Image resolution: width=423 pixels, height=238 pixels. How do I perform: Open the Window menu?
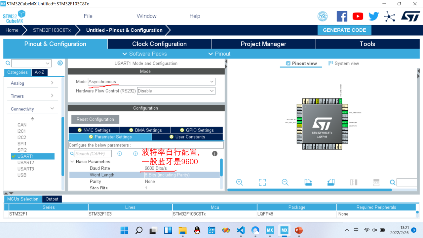pos(146,16)
